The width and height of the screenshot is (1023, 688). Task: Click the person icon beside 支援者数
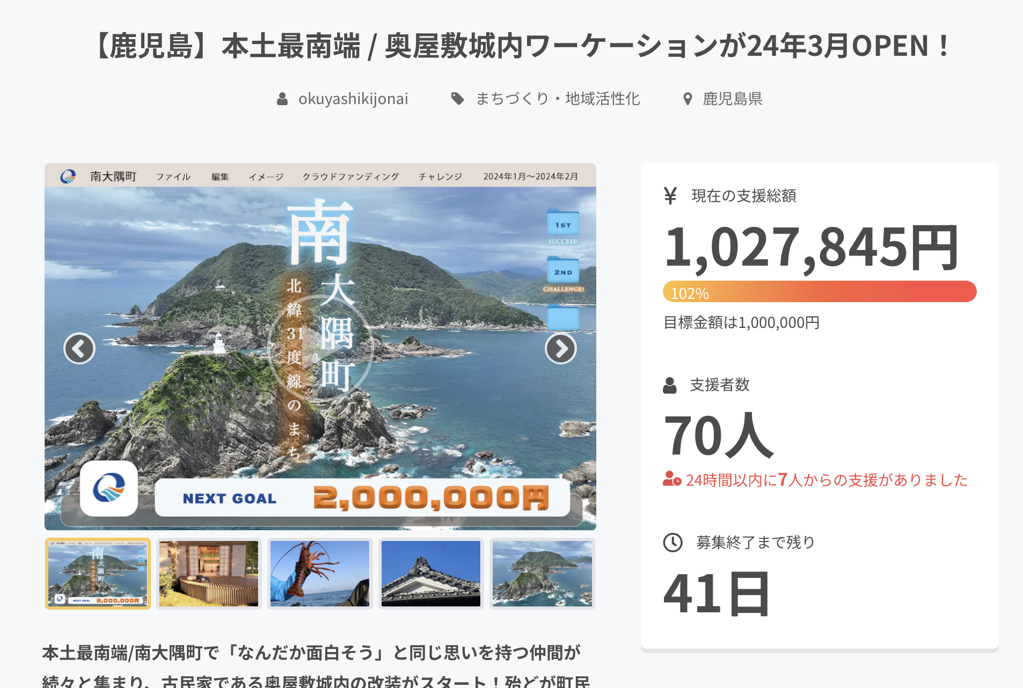pos(670,385)
